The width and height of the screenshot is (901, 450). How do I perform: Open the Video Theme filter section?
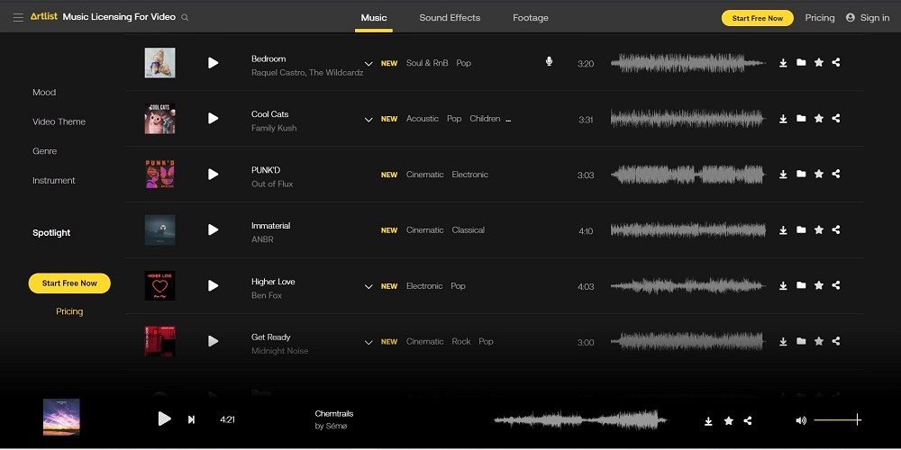[59, 121]
